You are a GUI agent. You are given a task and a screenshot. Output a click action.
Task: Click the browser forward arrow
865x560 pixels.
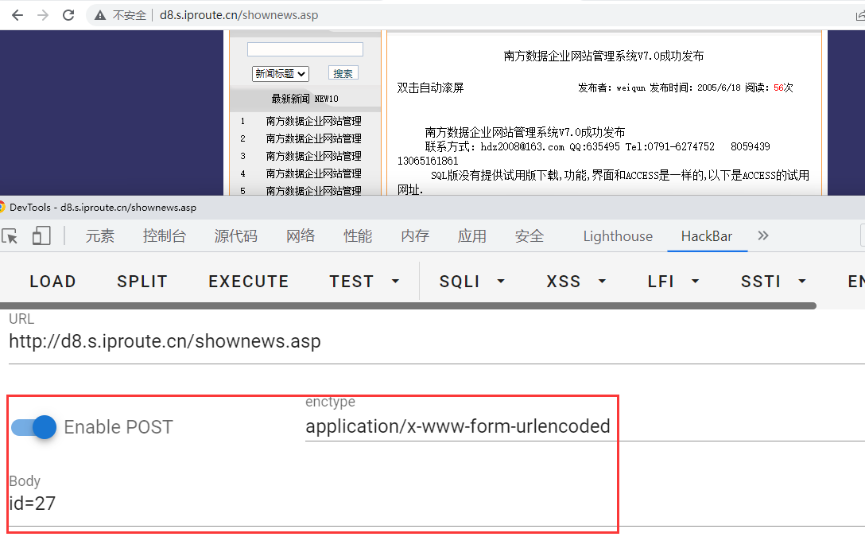(43, 15)
